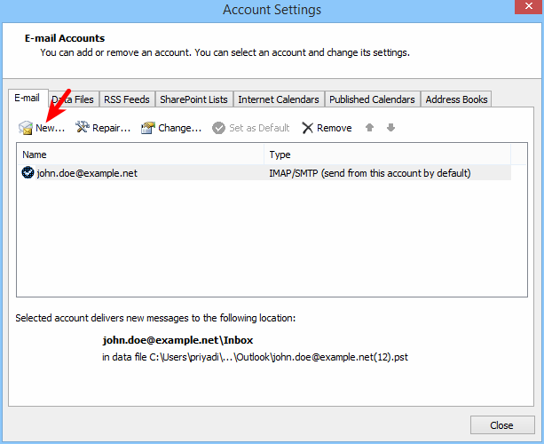Select john.doe@example.net account row

click(264, 173)
